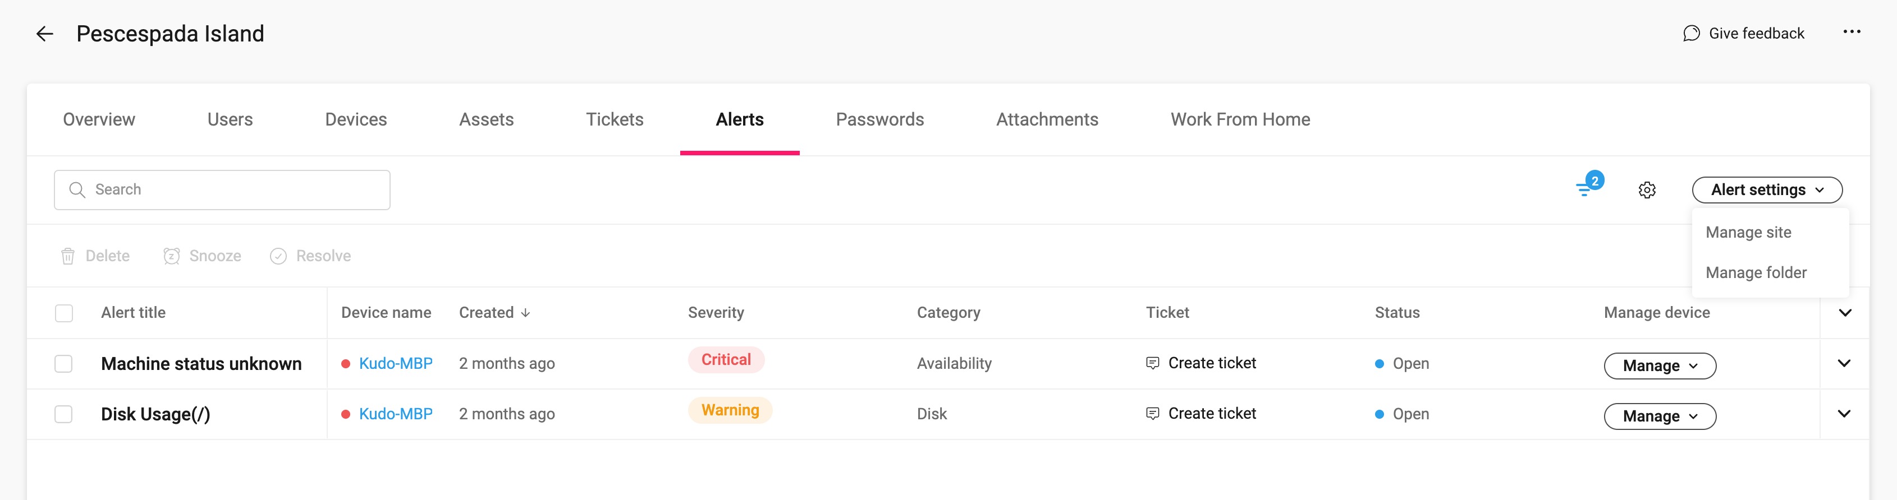
Task: Click the Severity column header
Action: click(x=716, y=313)
